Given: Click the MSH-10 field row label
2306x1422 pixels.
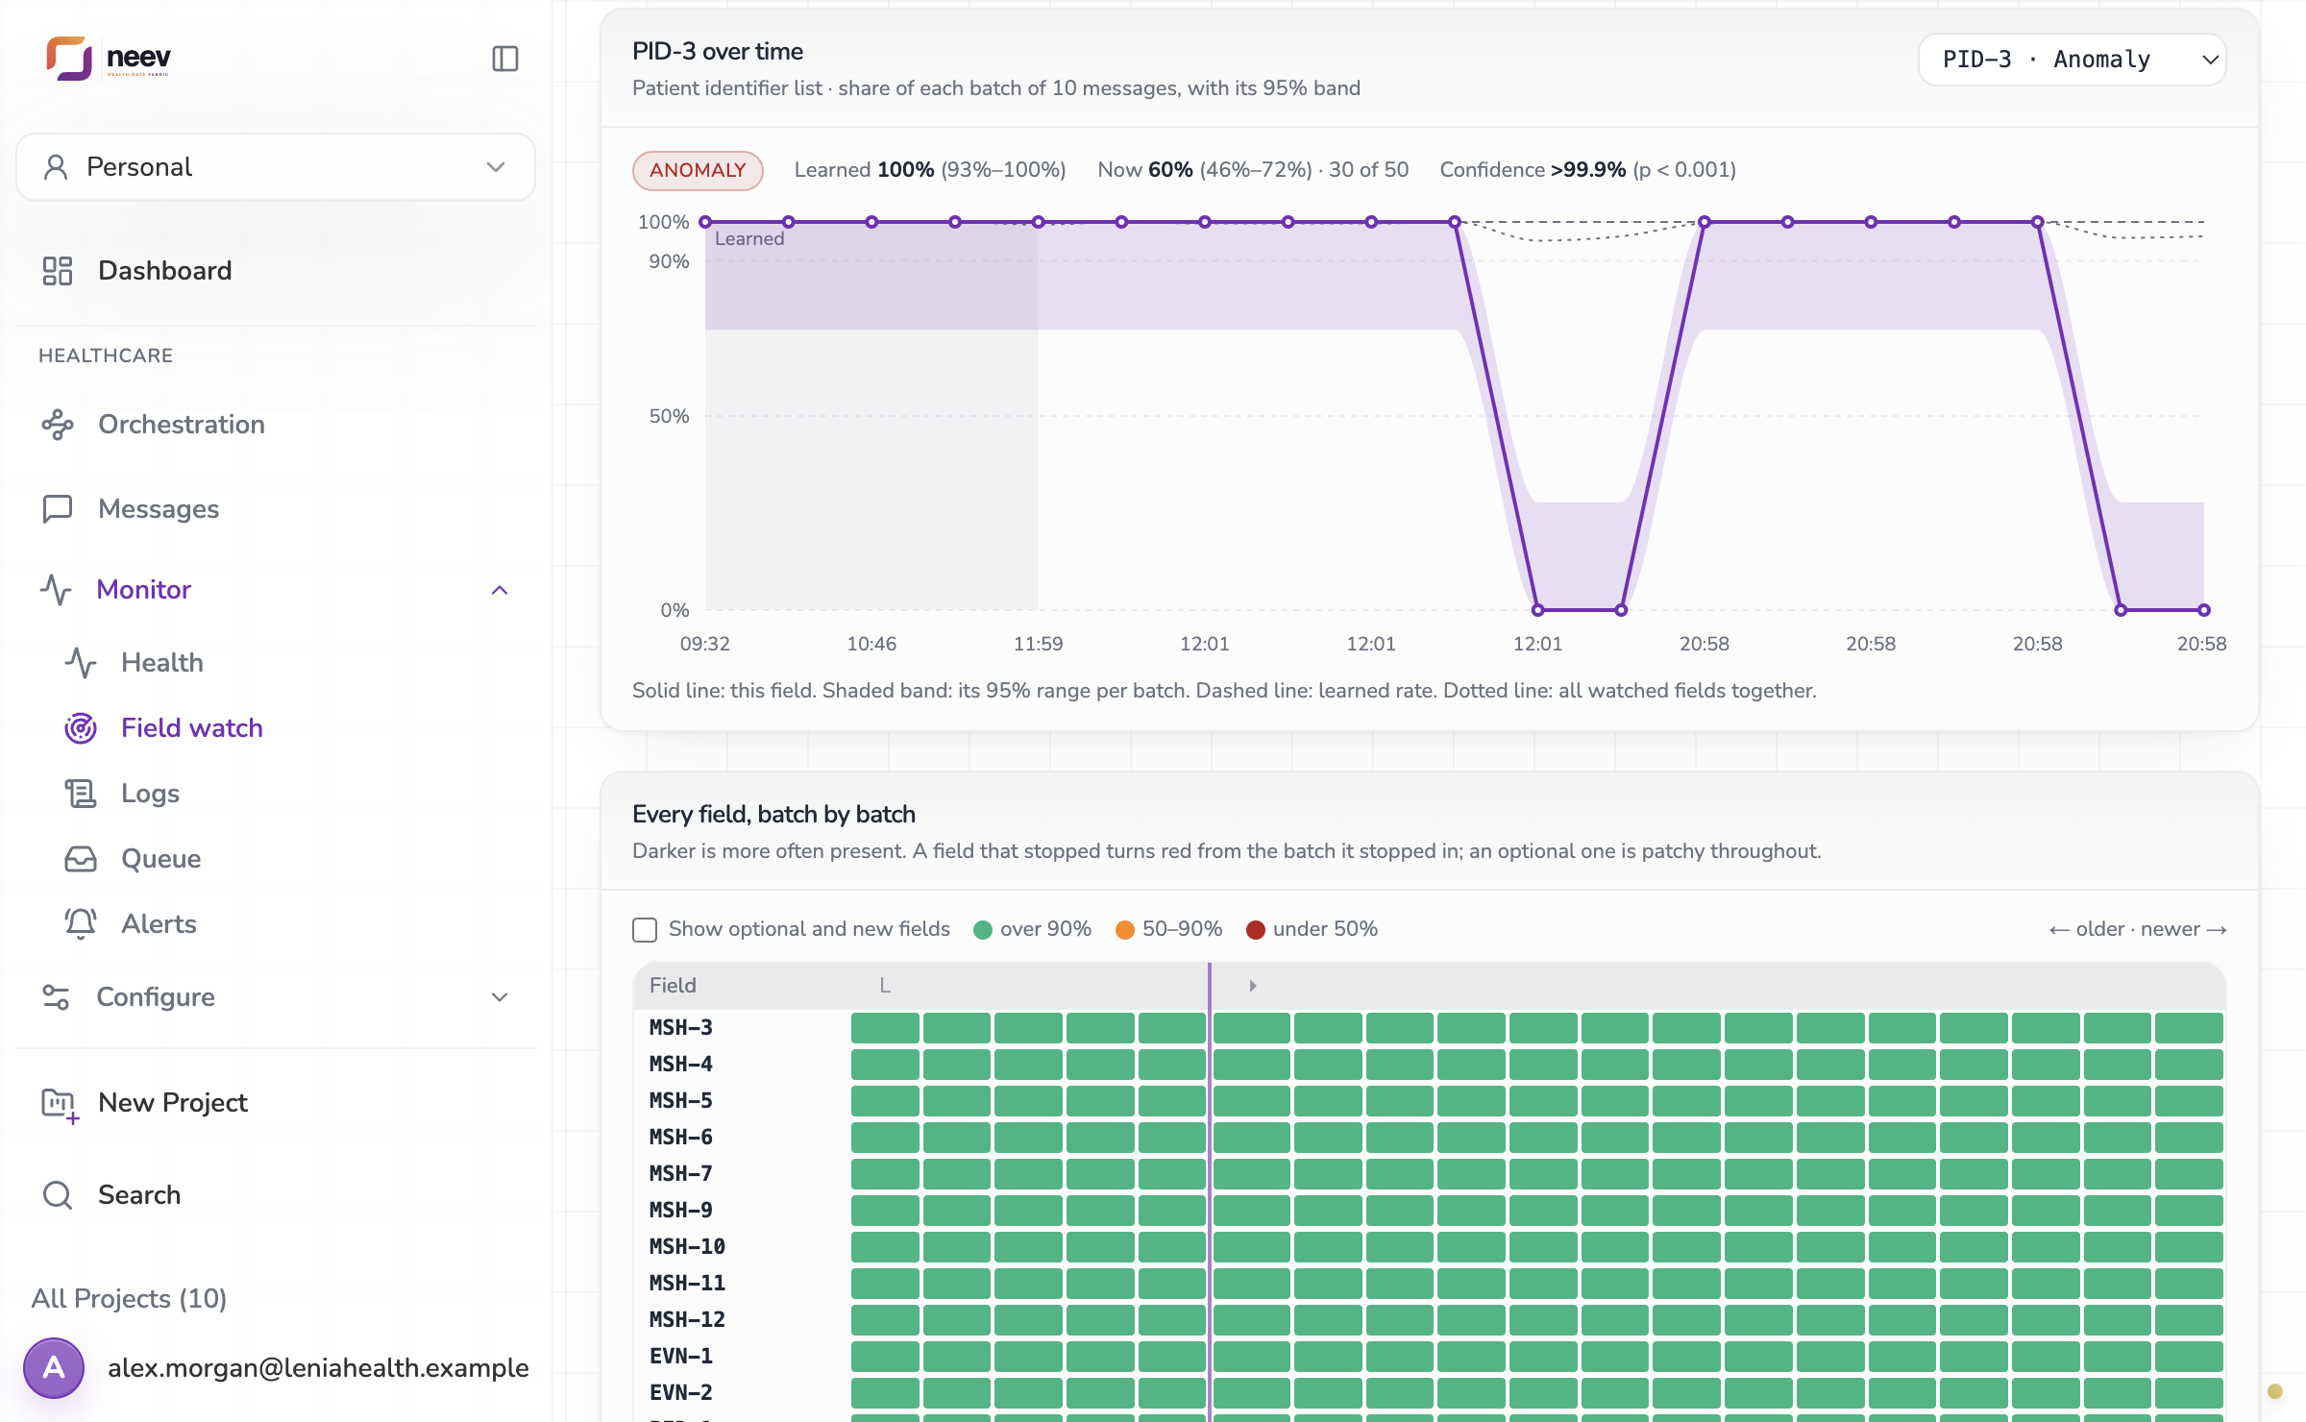Looking at the screenshot, I should [687, 1246].
